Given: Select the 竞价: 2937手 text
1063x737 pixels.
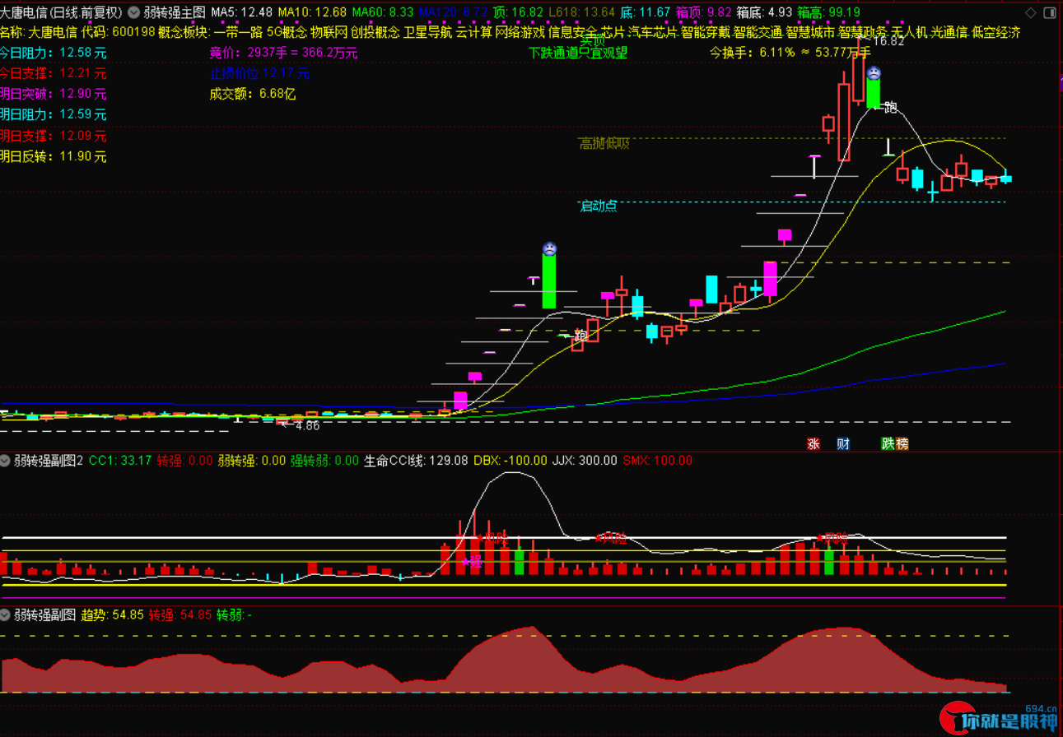Looking at the screenshot, I should (247, 53).
